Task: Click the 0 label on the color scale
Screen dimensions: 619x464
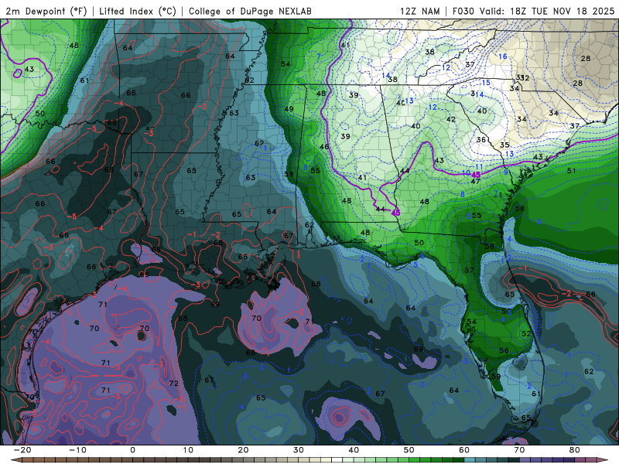Action: click(132, 450)
